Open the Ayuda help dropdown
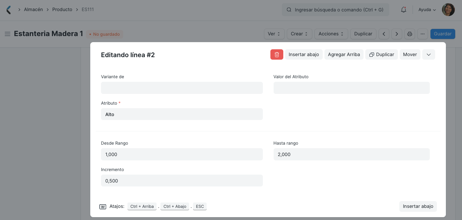This screenshot has width=462, height=220. 427,10
